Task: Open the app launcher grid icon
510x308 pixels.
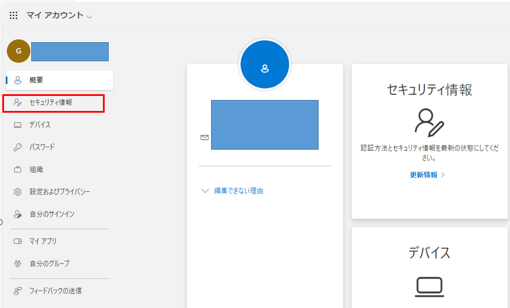Action: (x=13, y=15)
